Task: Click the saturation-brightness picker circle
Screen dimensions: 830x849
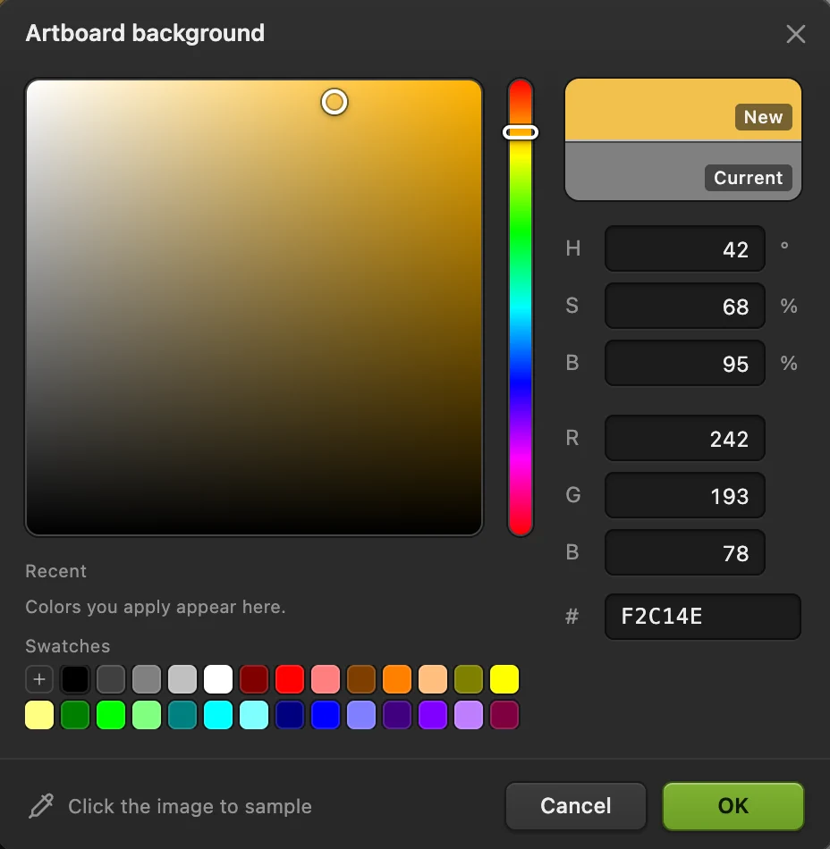Action: [335, 102]
